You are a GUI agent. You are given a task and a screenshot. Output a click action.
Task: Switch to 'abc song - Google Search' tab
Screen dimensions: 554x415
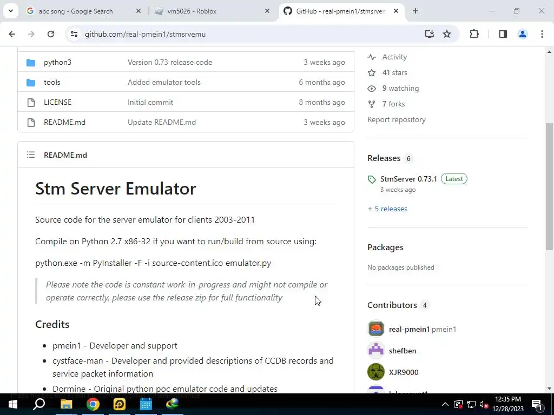83,11
